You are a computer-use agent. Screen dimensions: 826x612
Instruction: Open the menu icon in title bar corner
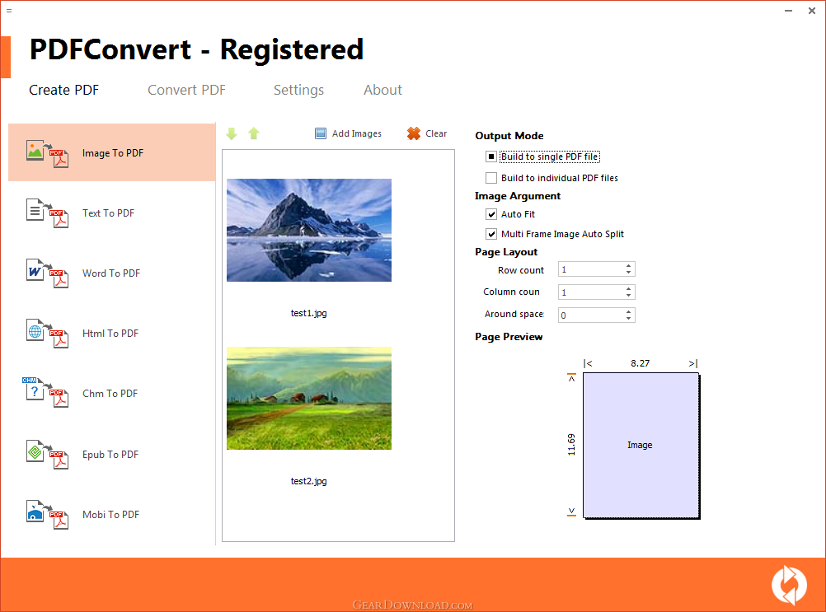pyautogui.click(x=9, y=11)
